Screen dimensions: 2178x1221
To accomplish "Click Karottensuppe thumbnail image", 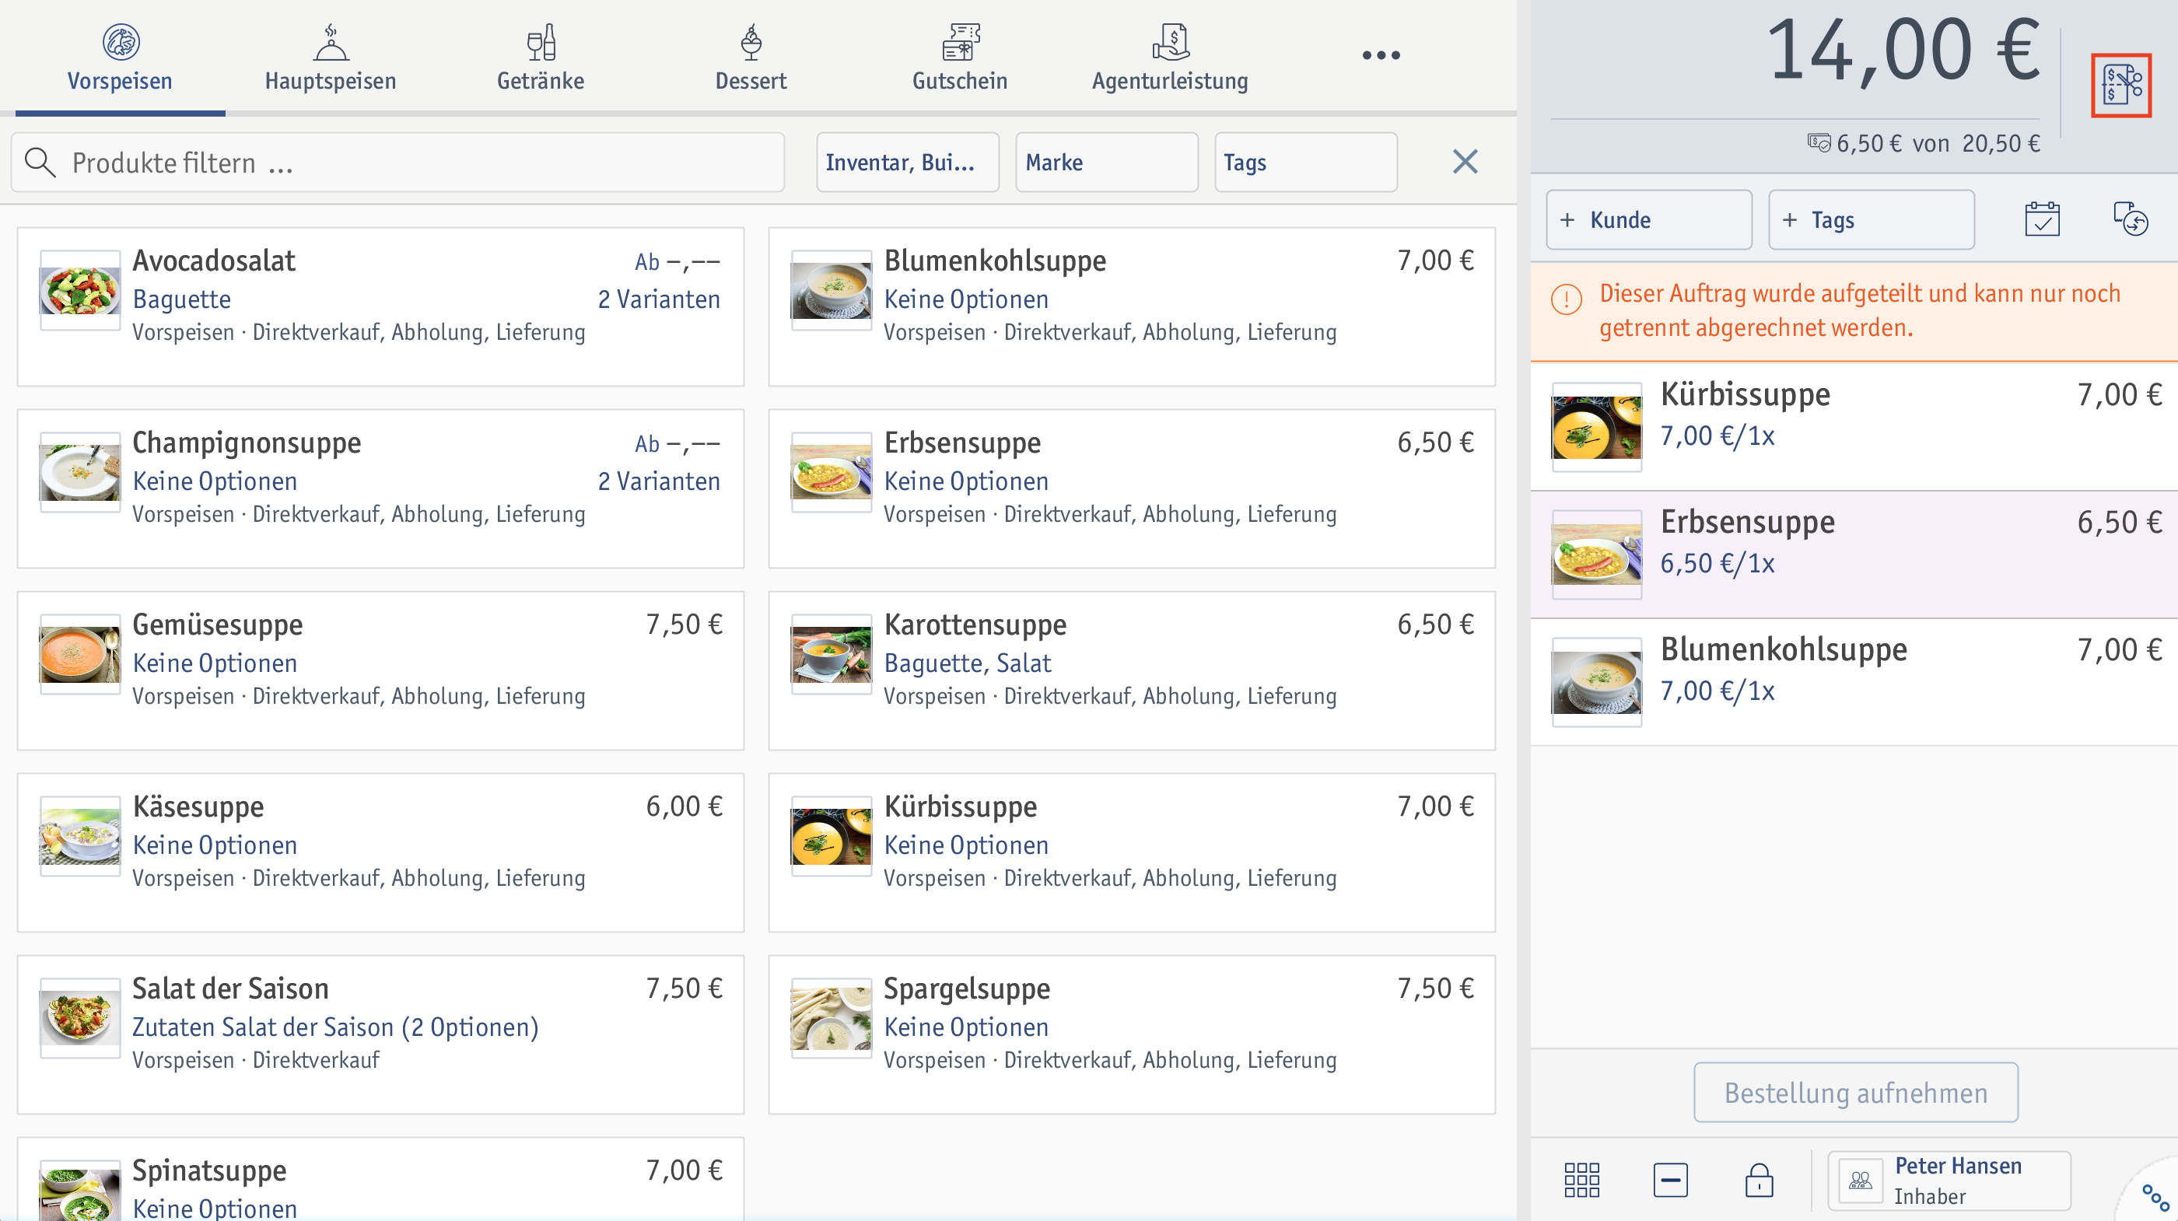I will coord(831,653).
